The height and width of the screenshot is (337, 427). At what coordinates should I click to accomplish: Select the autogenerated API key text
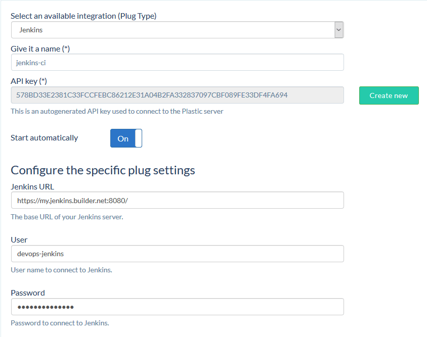point(177,95)
